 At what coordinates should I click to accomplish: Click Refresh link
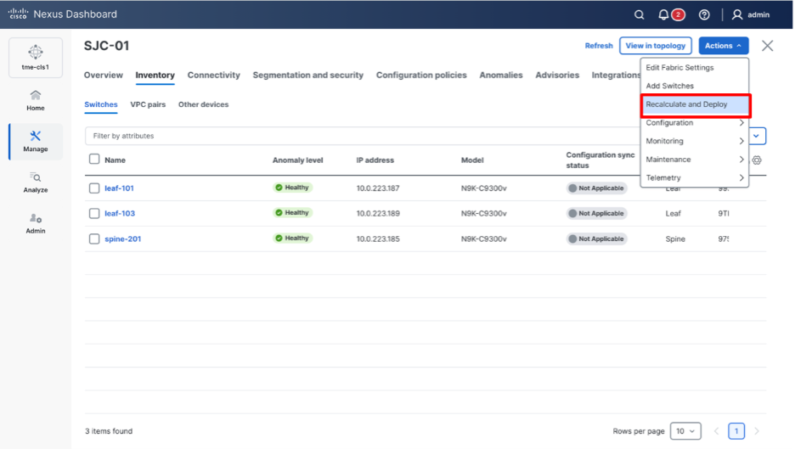(x=599, y=46)
